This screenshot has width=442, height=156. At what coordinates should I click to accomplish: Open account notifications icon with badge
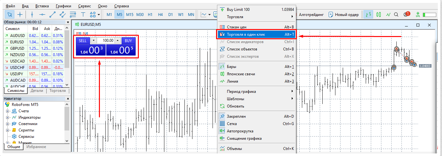(x=406, y=14)
